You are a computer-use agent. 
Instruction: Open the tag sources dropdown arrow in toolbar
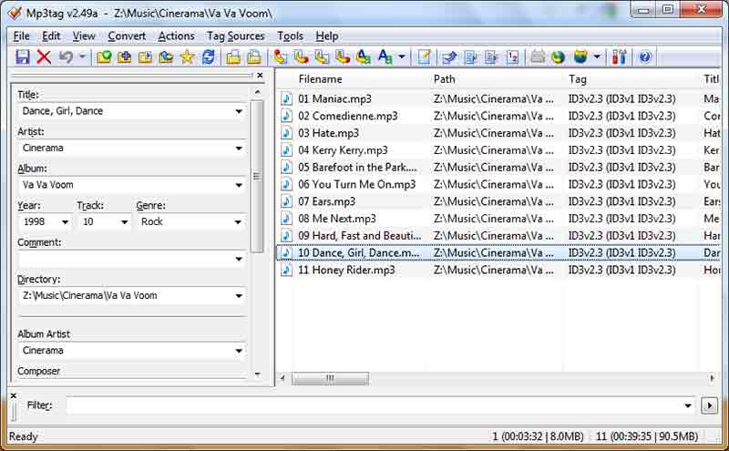pyautogui.click(x=597, y=56)
